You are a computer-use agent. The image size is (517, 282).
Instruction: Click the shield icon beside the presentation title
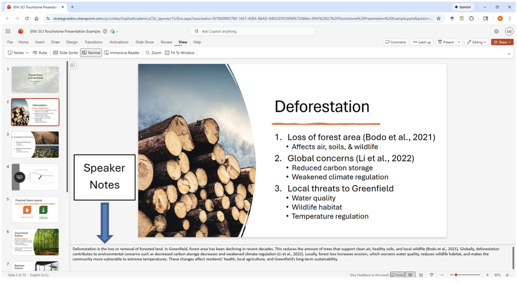point(105,31)
